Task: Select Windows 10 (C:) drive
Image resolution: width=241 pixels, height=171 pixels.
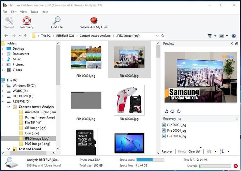Action: [24, 85]
